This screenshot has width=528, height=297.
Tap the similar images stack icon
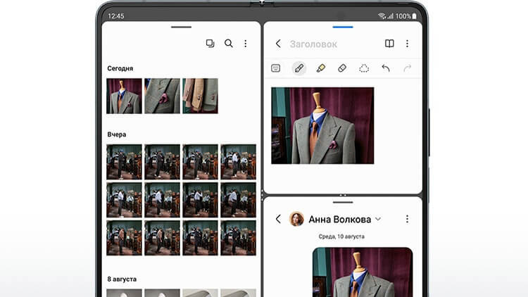click(210, 44)
